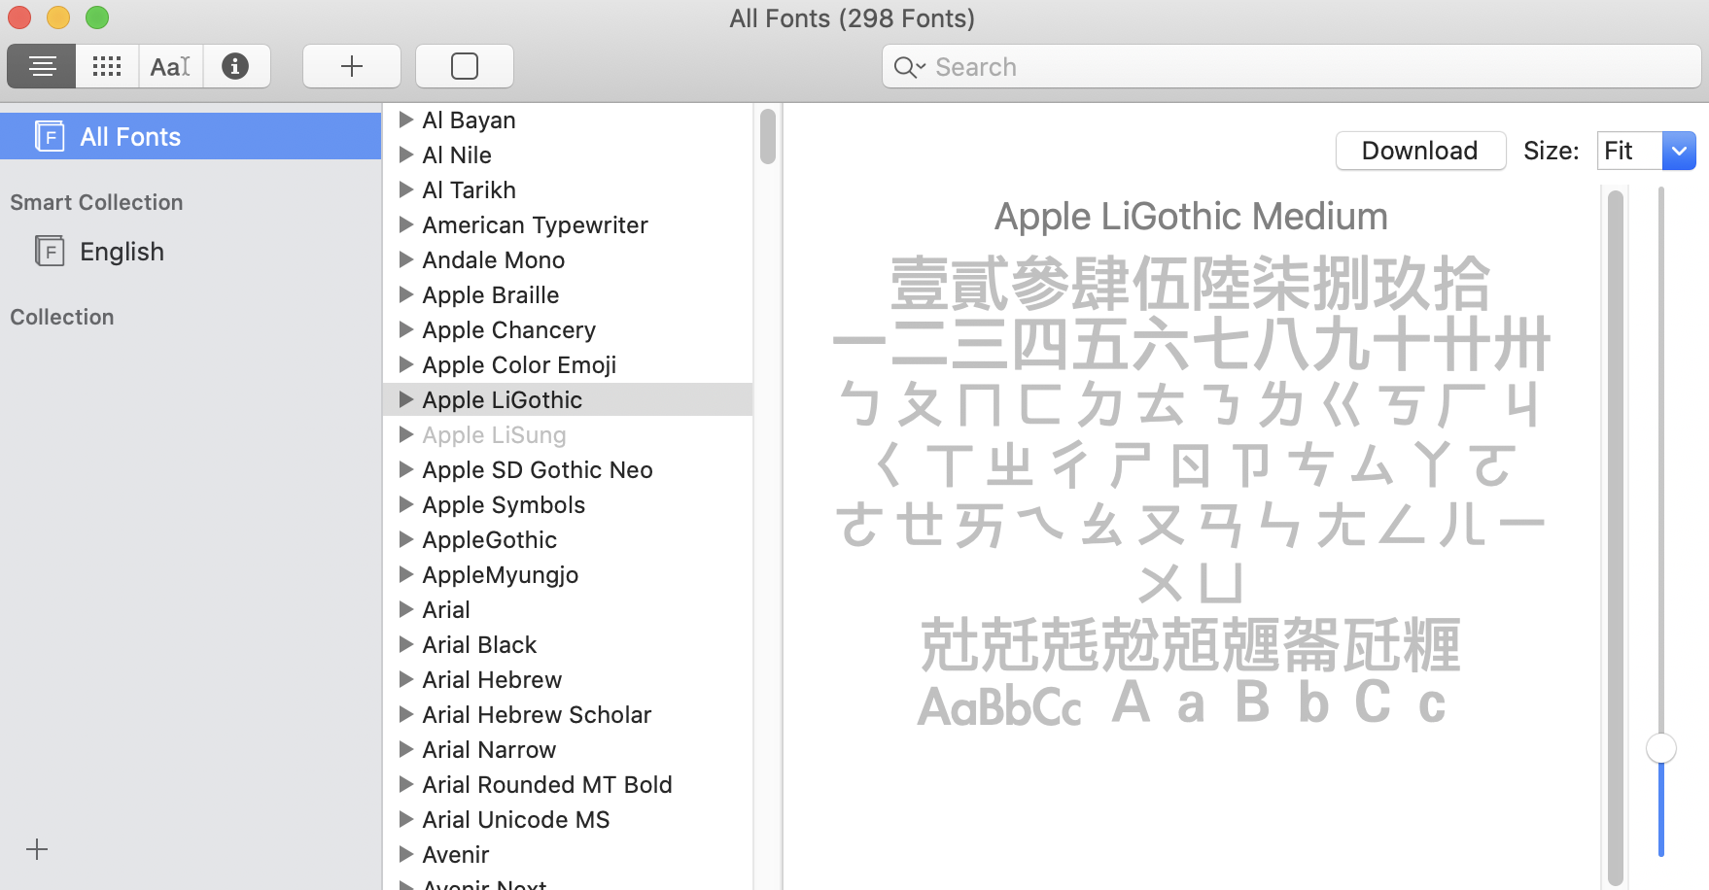Minimize window with yellow button
This screenshot has height=890, width=1709.
(58, 17)
